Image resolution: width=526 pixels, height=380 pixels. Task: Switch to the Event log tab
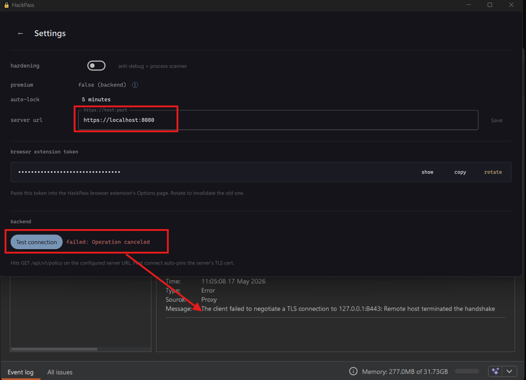pyautogui.click(x=20, y=372)
